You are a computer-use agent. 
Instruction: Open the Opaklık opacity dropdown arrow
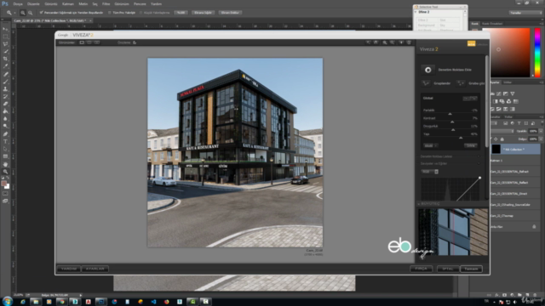coord(542,131)
